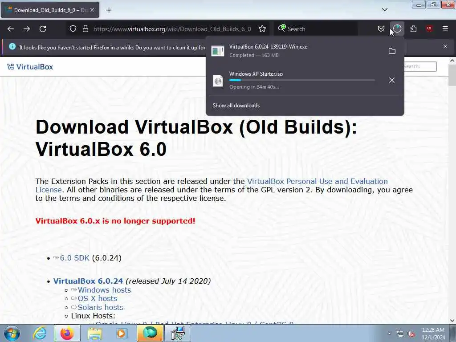
Task: Open the uBlock Origin extension icon
Action: pos(429,28)
